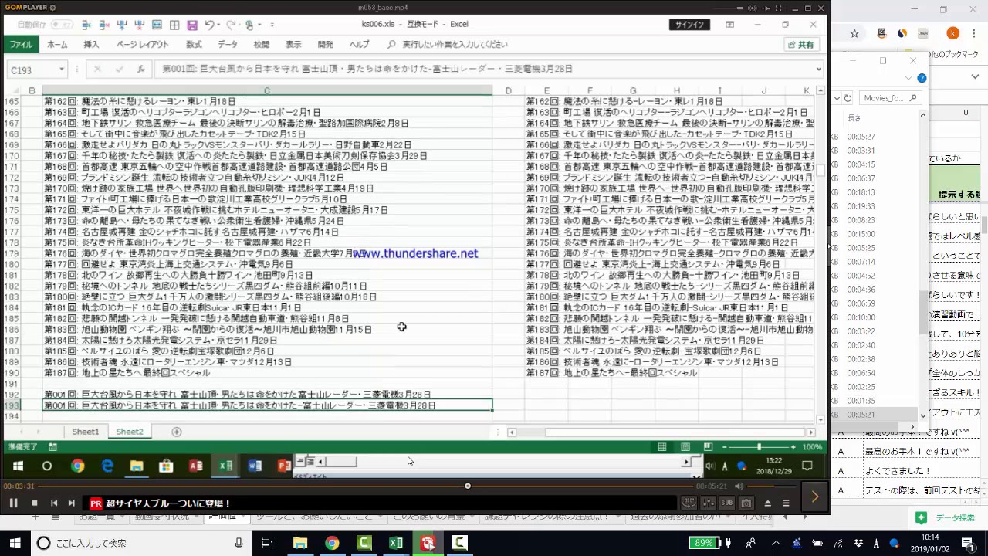Pause the video in GOM Player
988x556 pixels.
pyautogui.click(x=13, y=503)
